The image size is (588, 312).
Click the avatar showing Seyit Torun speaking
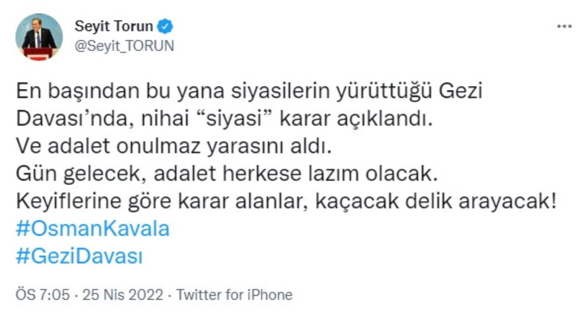coord(38,36)
